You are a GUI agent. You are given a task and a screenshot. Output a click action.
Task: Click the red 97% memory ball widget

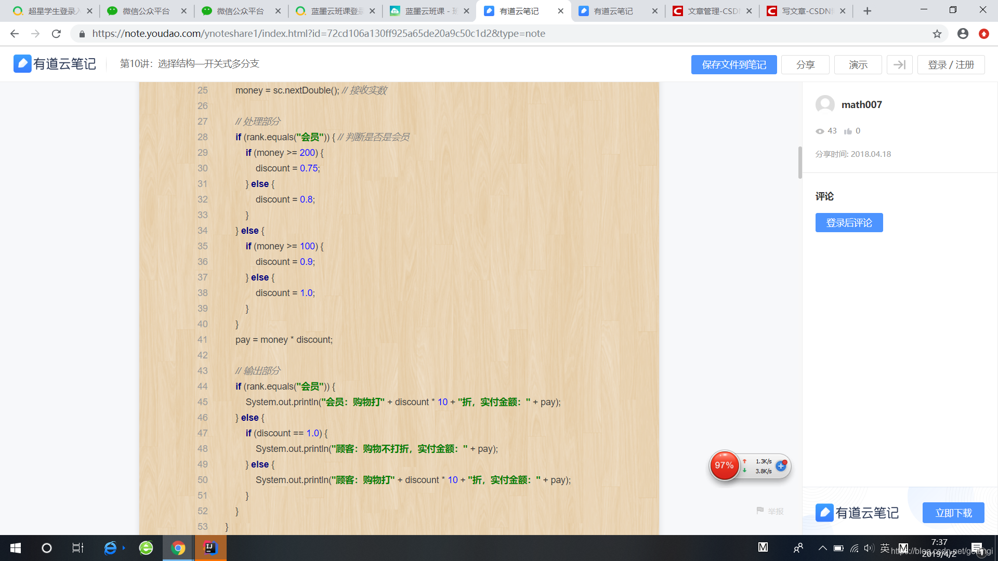[724, 465]
